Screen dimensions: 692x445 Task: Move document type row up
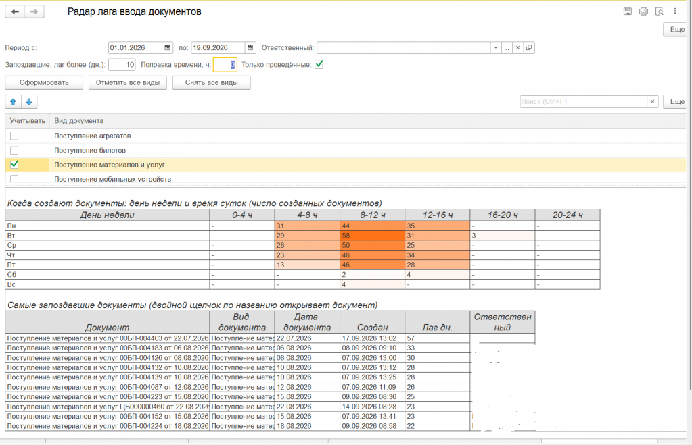[x=14, y=102]
